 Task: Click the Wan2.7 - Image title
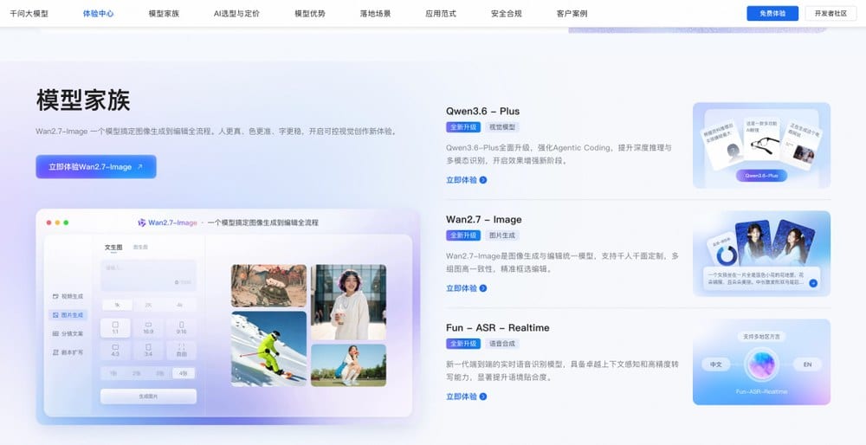tap(484, 219)
